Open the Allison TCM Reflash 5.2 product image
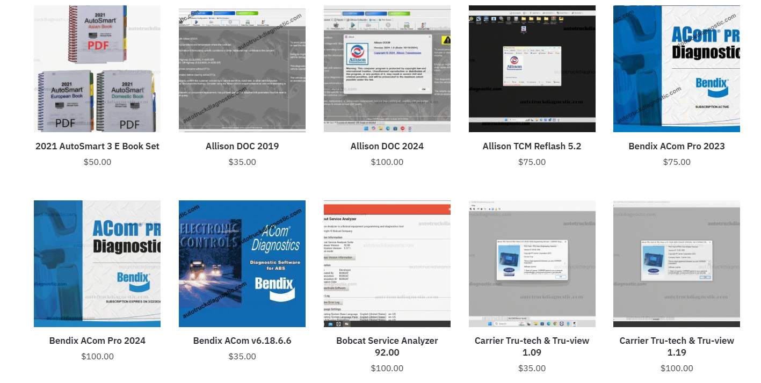 pos(532,69)
